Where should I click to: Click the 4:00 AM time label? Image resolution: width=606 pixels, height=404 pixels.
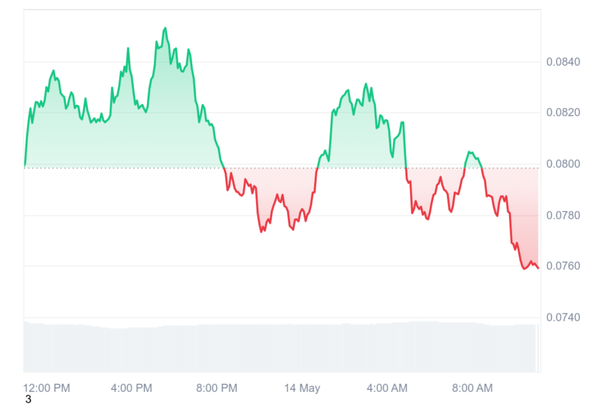click(387, 388)
